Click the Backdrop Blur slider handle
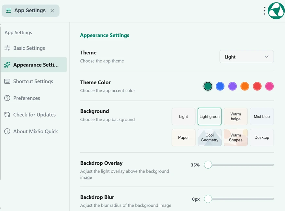This screenshot has height=211, width=285. click(x=208, y=199)
